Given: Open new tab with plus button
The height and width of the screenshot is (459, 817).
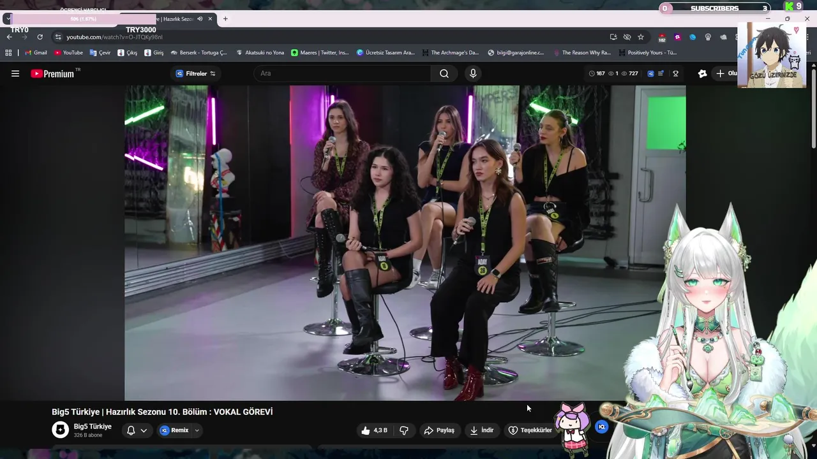Looking at the screenshot, I should point(225,18).
